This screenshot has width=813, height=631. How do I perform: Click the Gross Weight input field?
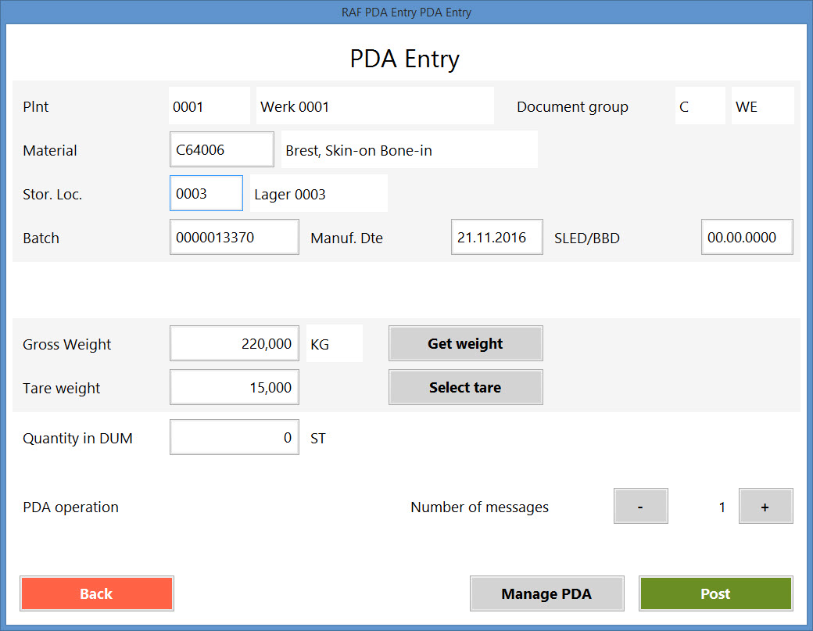[234, 343]
